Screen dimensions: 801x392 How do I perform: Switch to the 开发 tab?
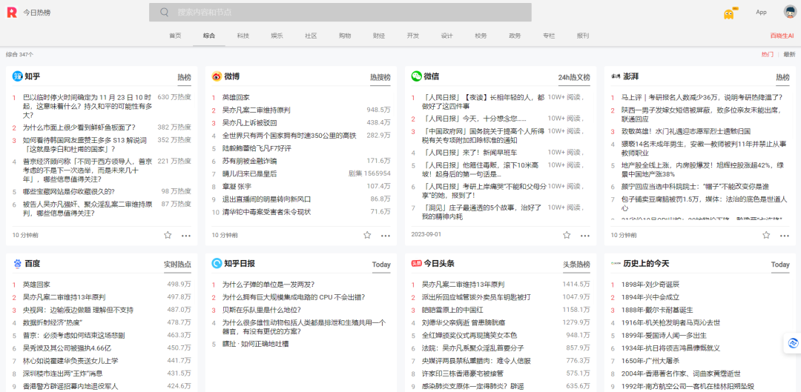[413, 36]
